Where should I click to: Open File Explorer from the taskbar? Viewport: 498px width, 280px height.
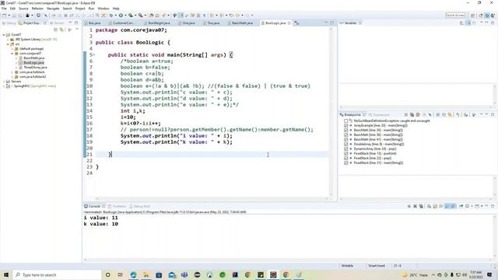point(146,275)
